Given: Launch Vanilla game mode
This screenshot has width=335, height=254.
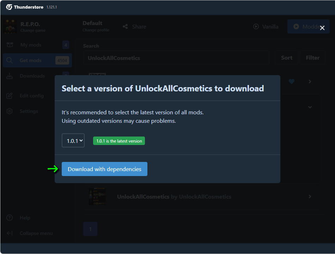Looking at the screenshot, I should 266,26.
